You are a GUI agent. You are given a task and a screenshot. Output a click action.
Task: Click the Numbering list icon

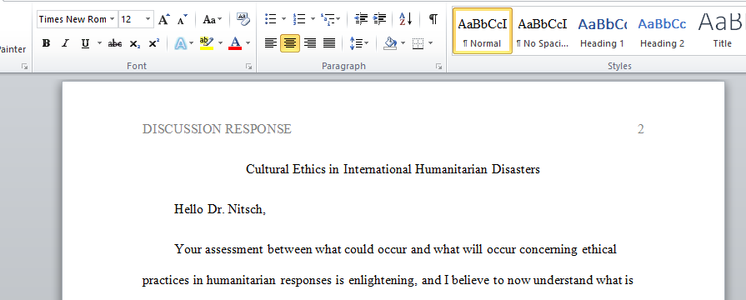(299, 19)
